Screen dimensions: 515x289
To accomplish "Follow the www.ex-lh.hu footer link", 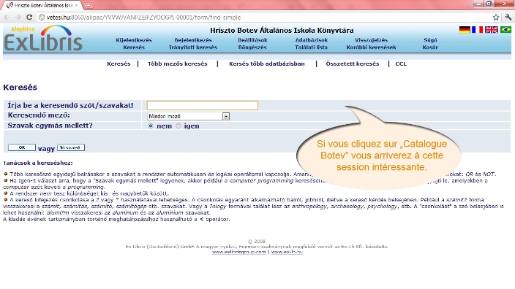I will pyautogui.click(x=287, y=252).
